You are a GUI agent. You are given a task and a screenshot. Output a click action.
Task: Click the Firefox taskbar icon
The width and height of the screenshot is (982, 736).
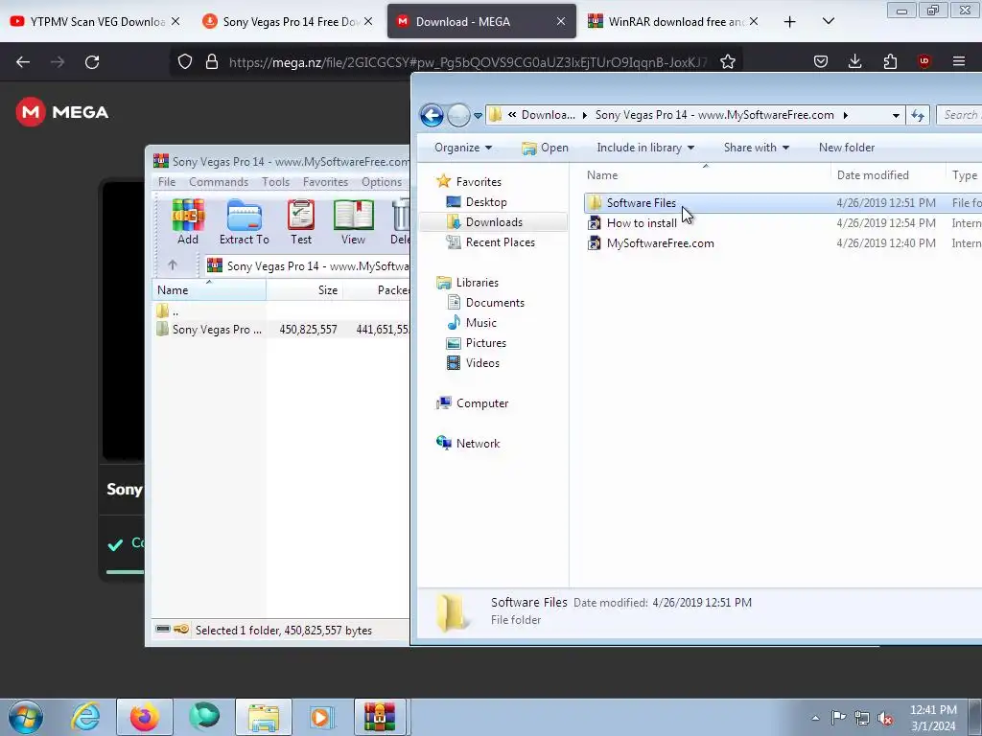pyautogui.click(x=144, y=717)
